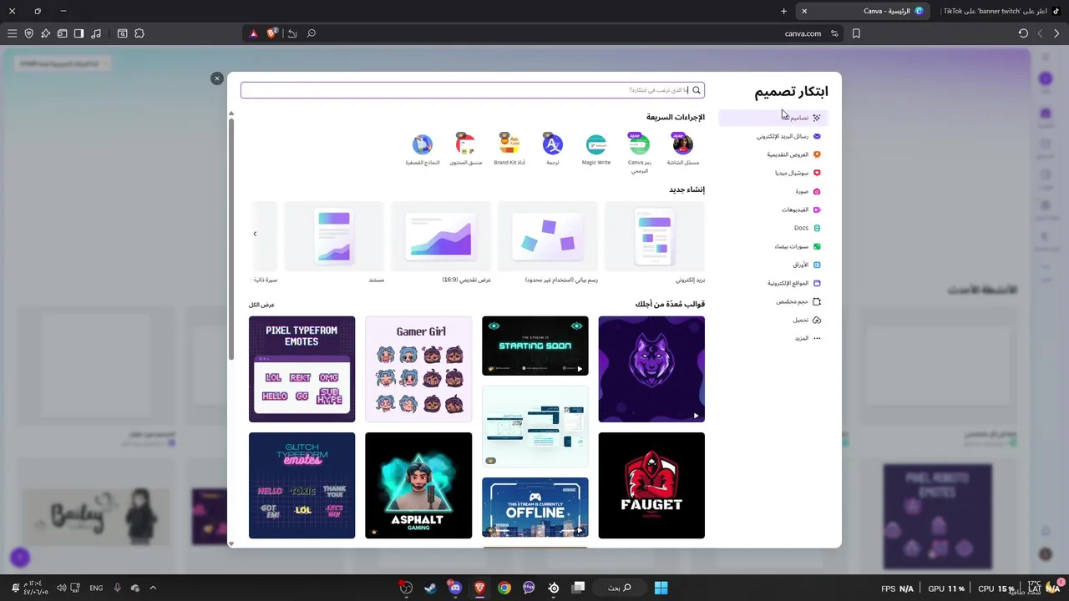Select رسائل البريد الإلكتروني sidebar category

click(773, 136)
